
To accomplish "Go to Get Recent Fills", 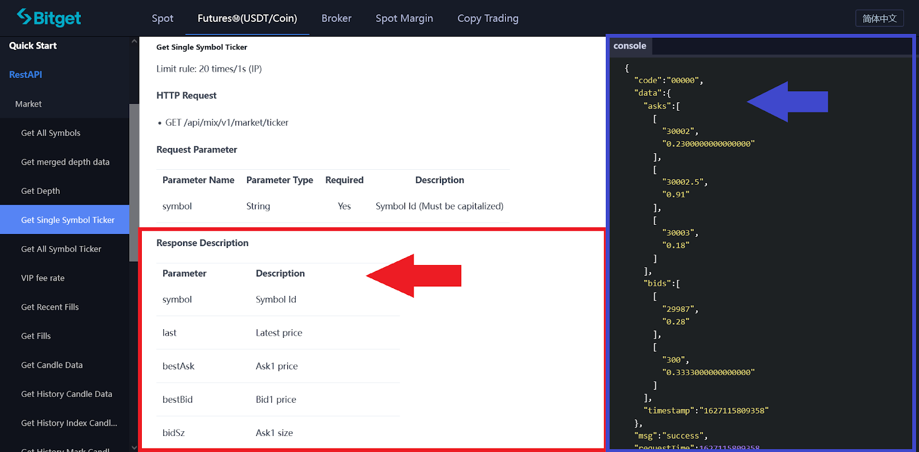I will [50, 307].
